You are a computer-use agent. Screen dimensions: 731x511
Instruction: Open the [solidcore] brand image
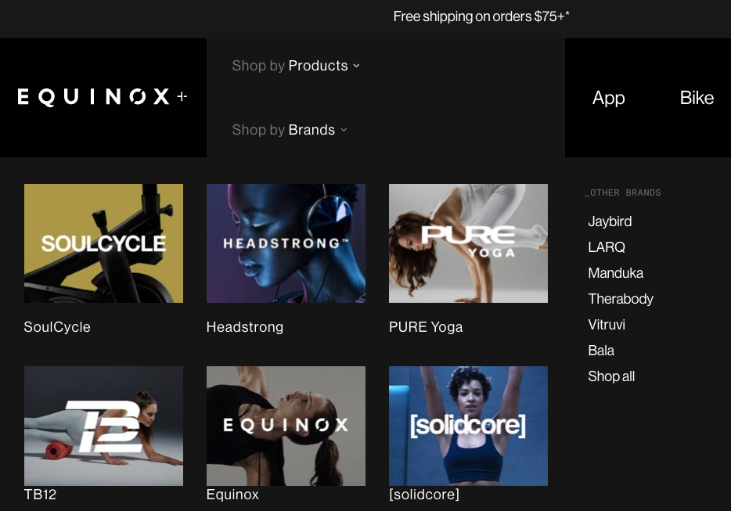[468, 426]
